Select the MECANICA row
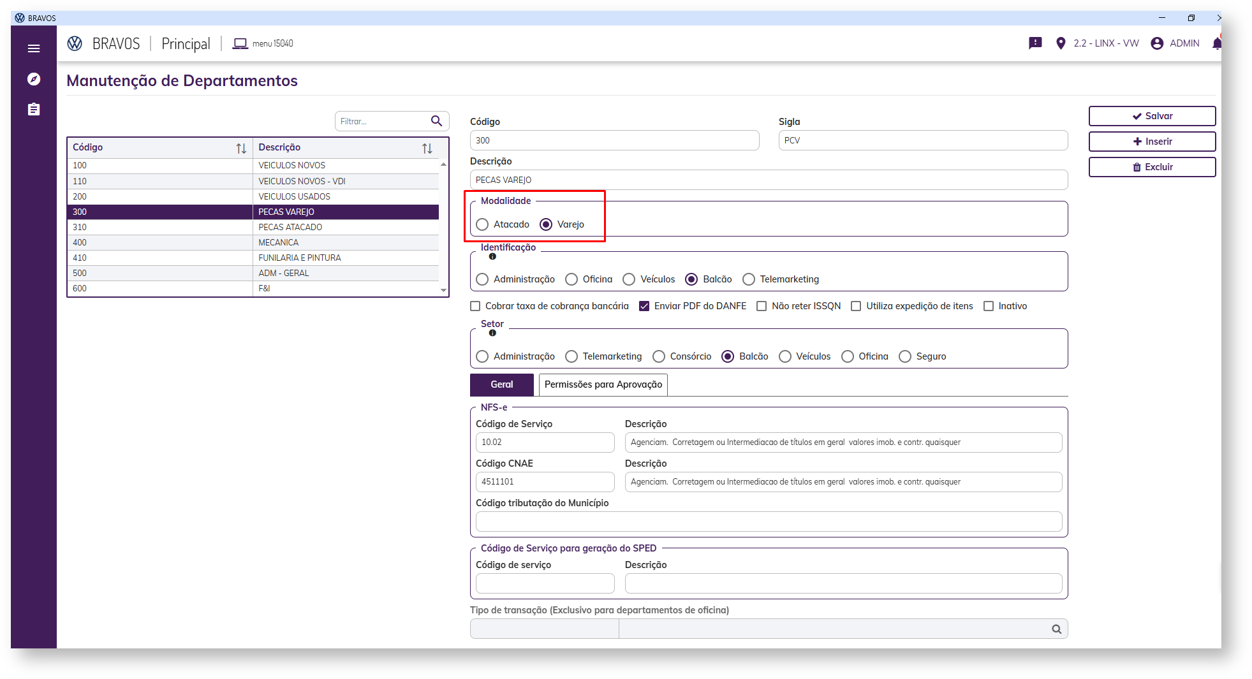 point(253,242)
